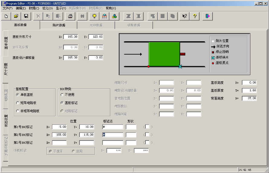Select the 非矩阵电路板 radio option
This screenshot has width=269, height=173.
pyautogui.click(x=18, y=111)
